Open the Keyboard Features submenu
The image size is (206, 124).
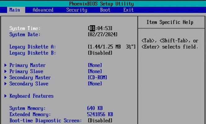[x=32, y=96]
